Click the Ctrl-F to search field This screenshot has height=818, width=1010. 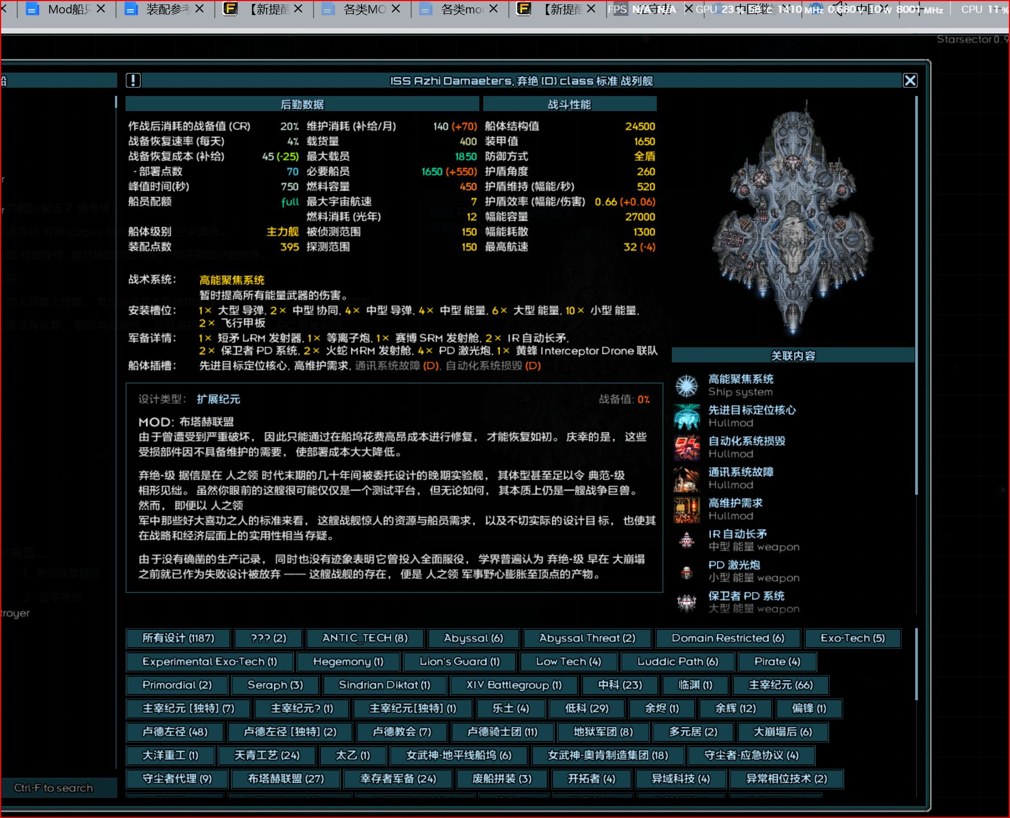point(54,788)
